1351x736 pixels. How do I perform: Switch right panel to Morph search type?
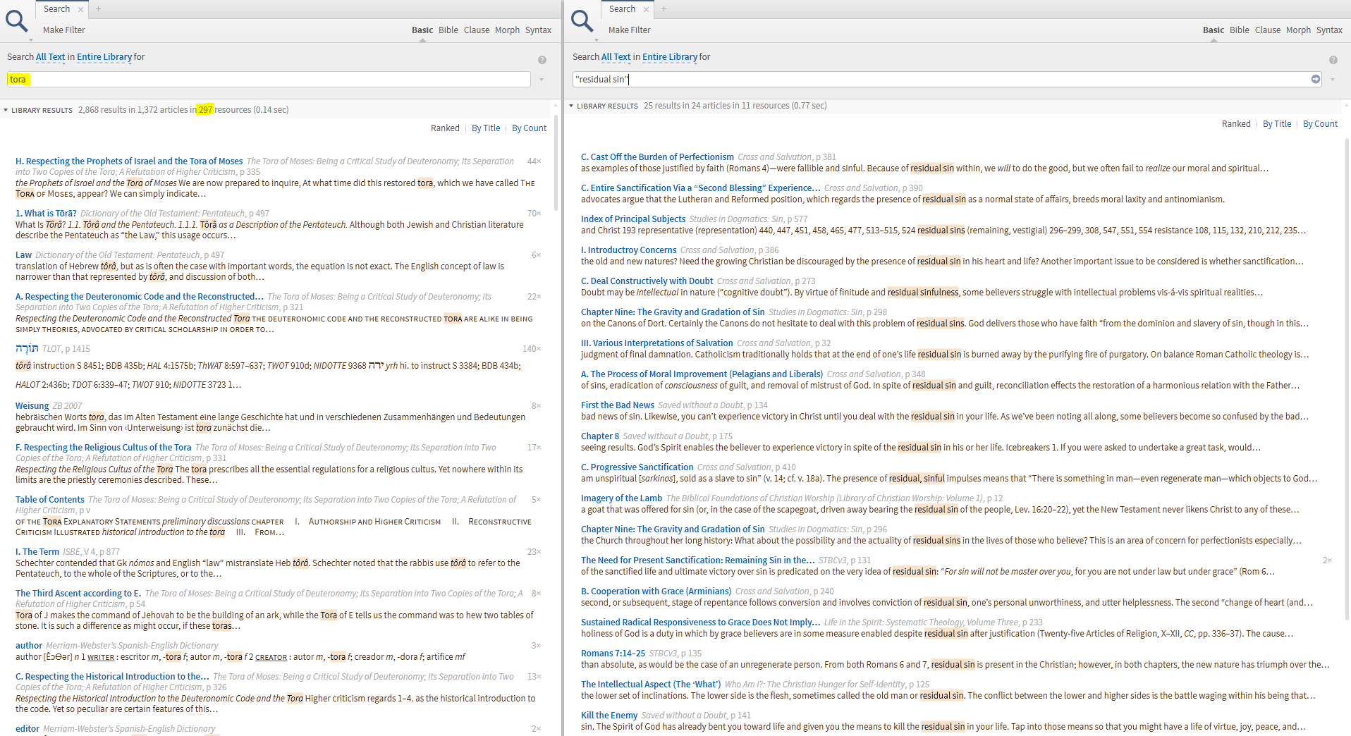[1298, 30]
